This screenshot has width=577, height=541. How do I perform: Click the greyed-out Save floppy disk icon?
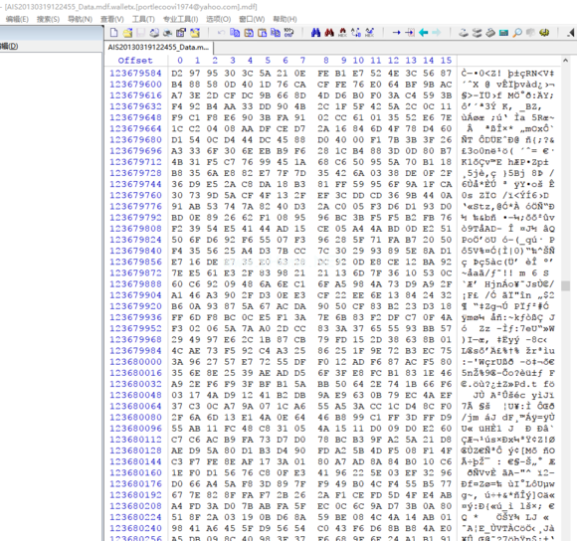coord(140,33)
